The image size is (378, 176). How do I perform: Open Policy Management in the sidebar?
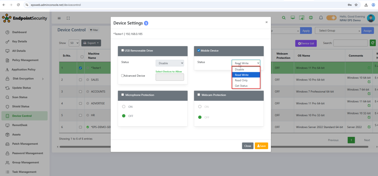pyautogui.click(x=25, y=60)
